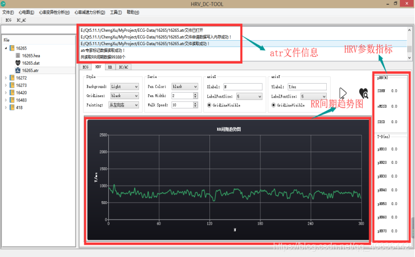The height and width of the screenshot is (257, 415).
Task: Toggle axisX GridLineVisible radio button
Action: click(x=209, y=105)
